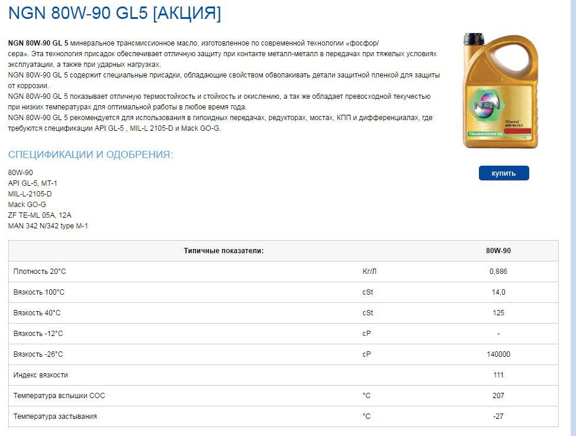The height and width of the screenshot is (436, 576).
Task: Click the '°C' unit in the Температура застывания row
Action: click(366, 416)
